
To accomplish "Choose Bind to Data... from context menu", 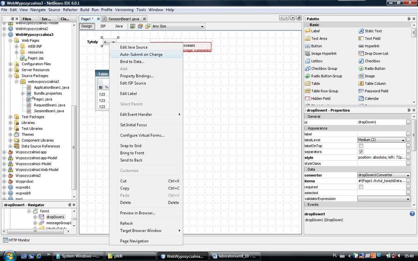I will pyautogui.click(x=146, y=62).
